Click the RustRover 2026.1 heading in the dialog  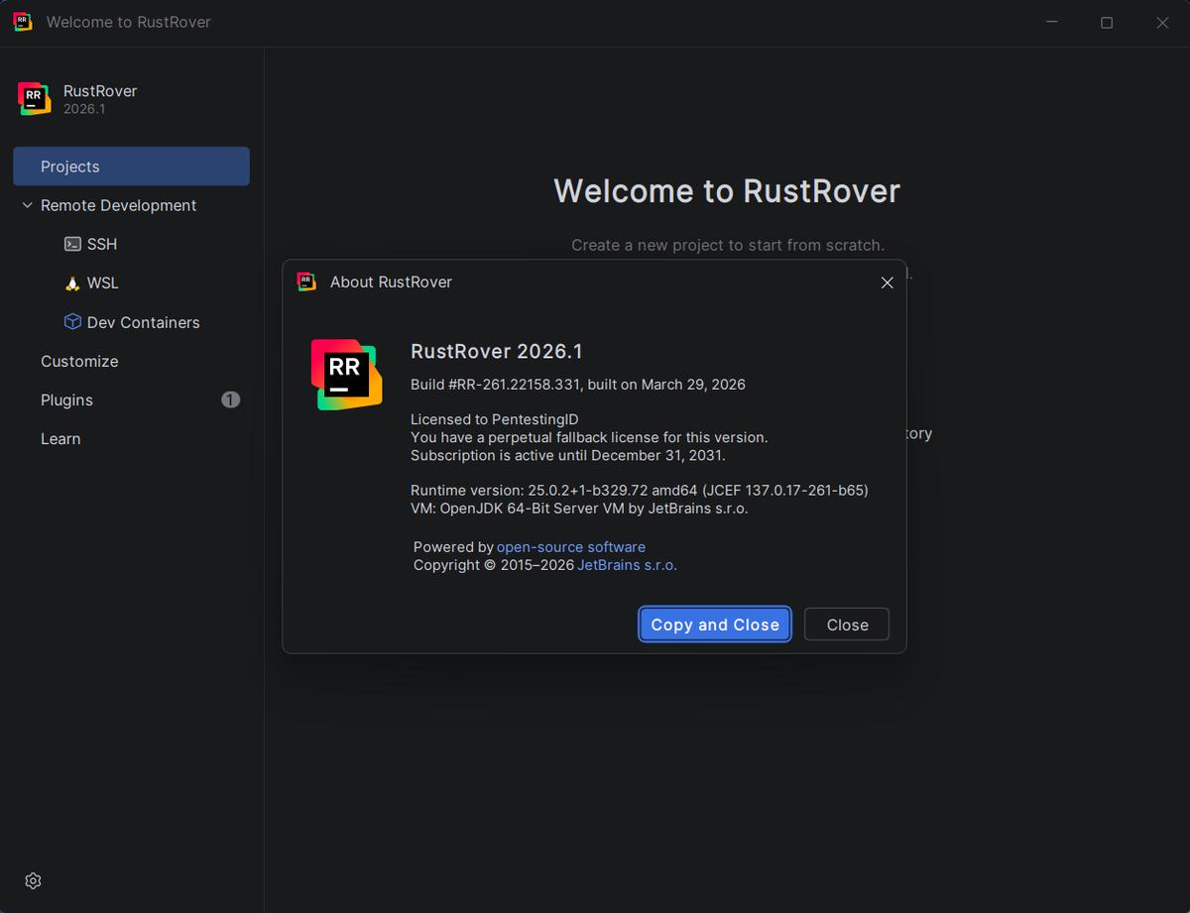point(497,351)
